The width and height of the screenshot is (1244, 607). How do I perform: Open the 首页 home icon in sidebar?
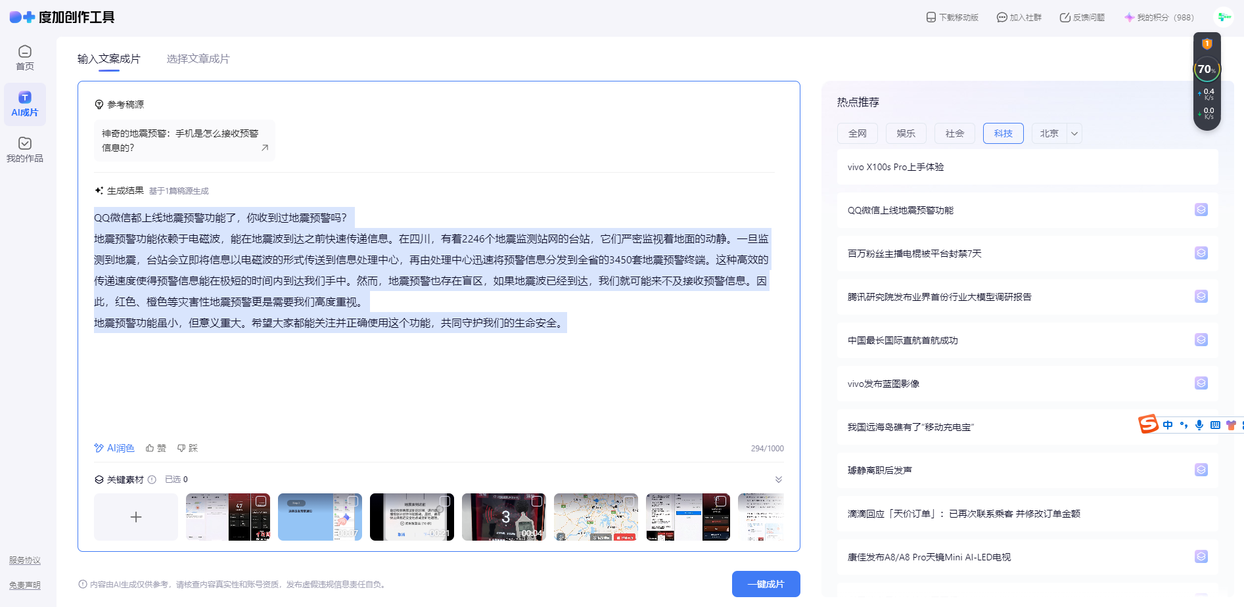[x=25, y=58]
